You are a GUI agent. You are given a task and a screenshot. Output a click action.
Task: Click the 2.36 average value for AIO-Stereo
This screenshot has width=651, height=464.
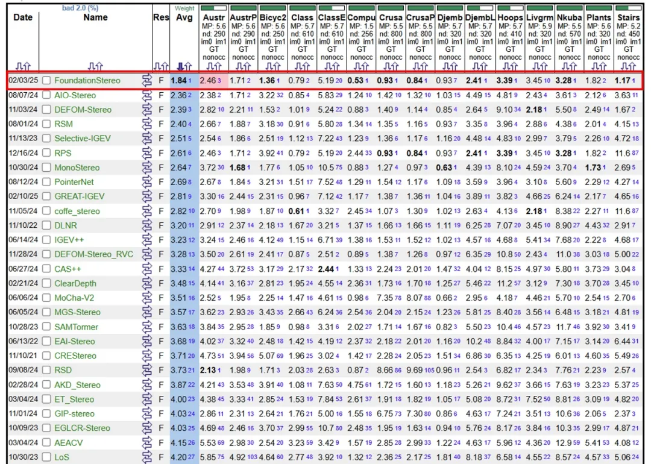tap(178, 95)
